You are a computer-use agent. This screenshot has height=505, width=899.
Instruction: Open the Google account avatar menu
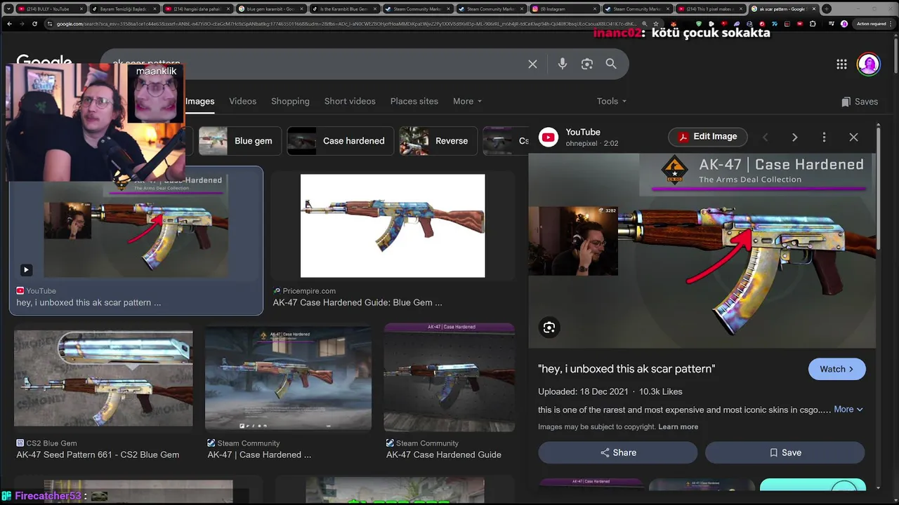[x=869, y=64]
